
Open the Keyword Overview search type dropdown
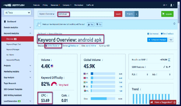47,14
